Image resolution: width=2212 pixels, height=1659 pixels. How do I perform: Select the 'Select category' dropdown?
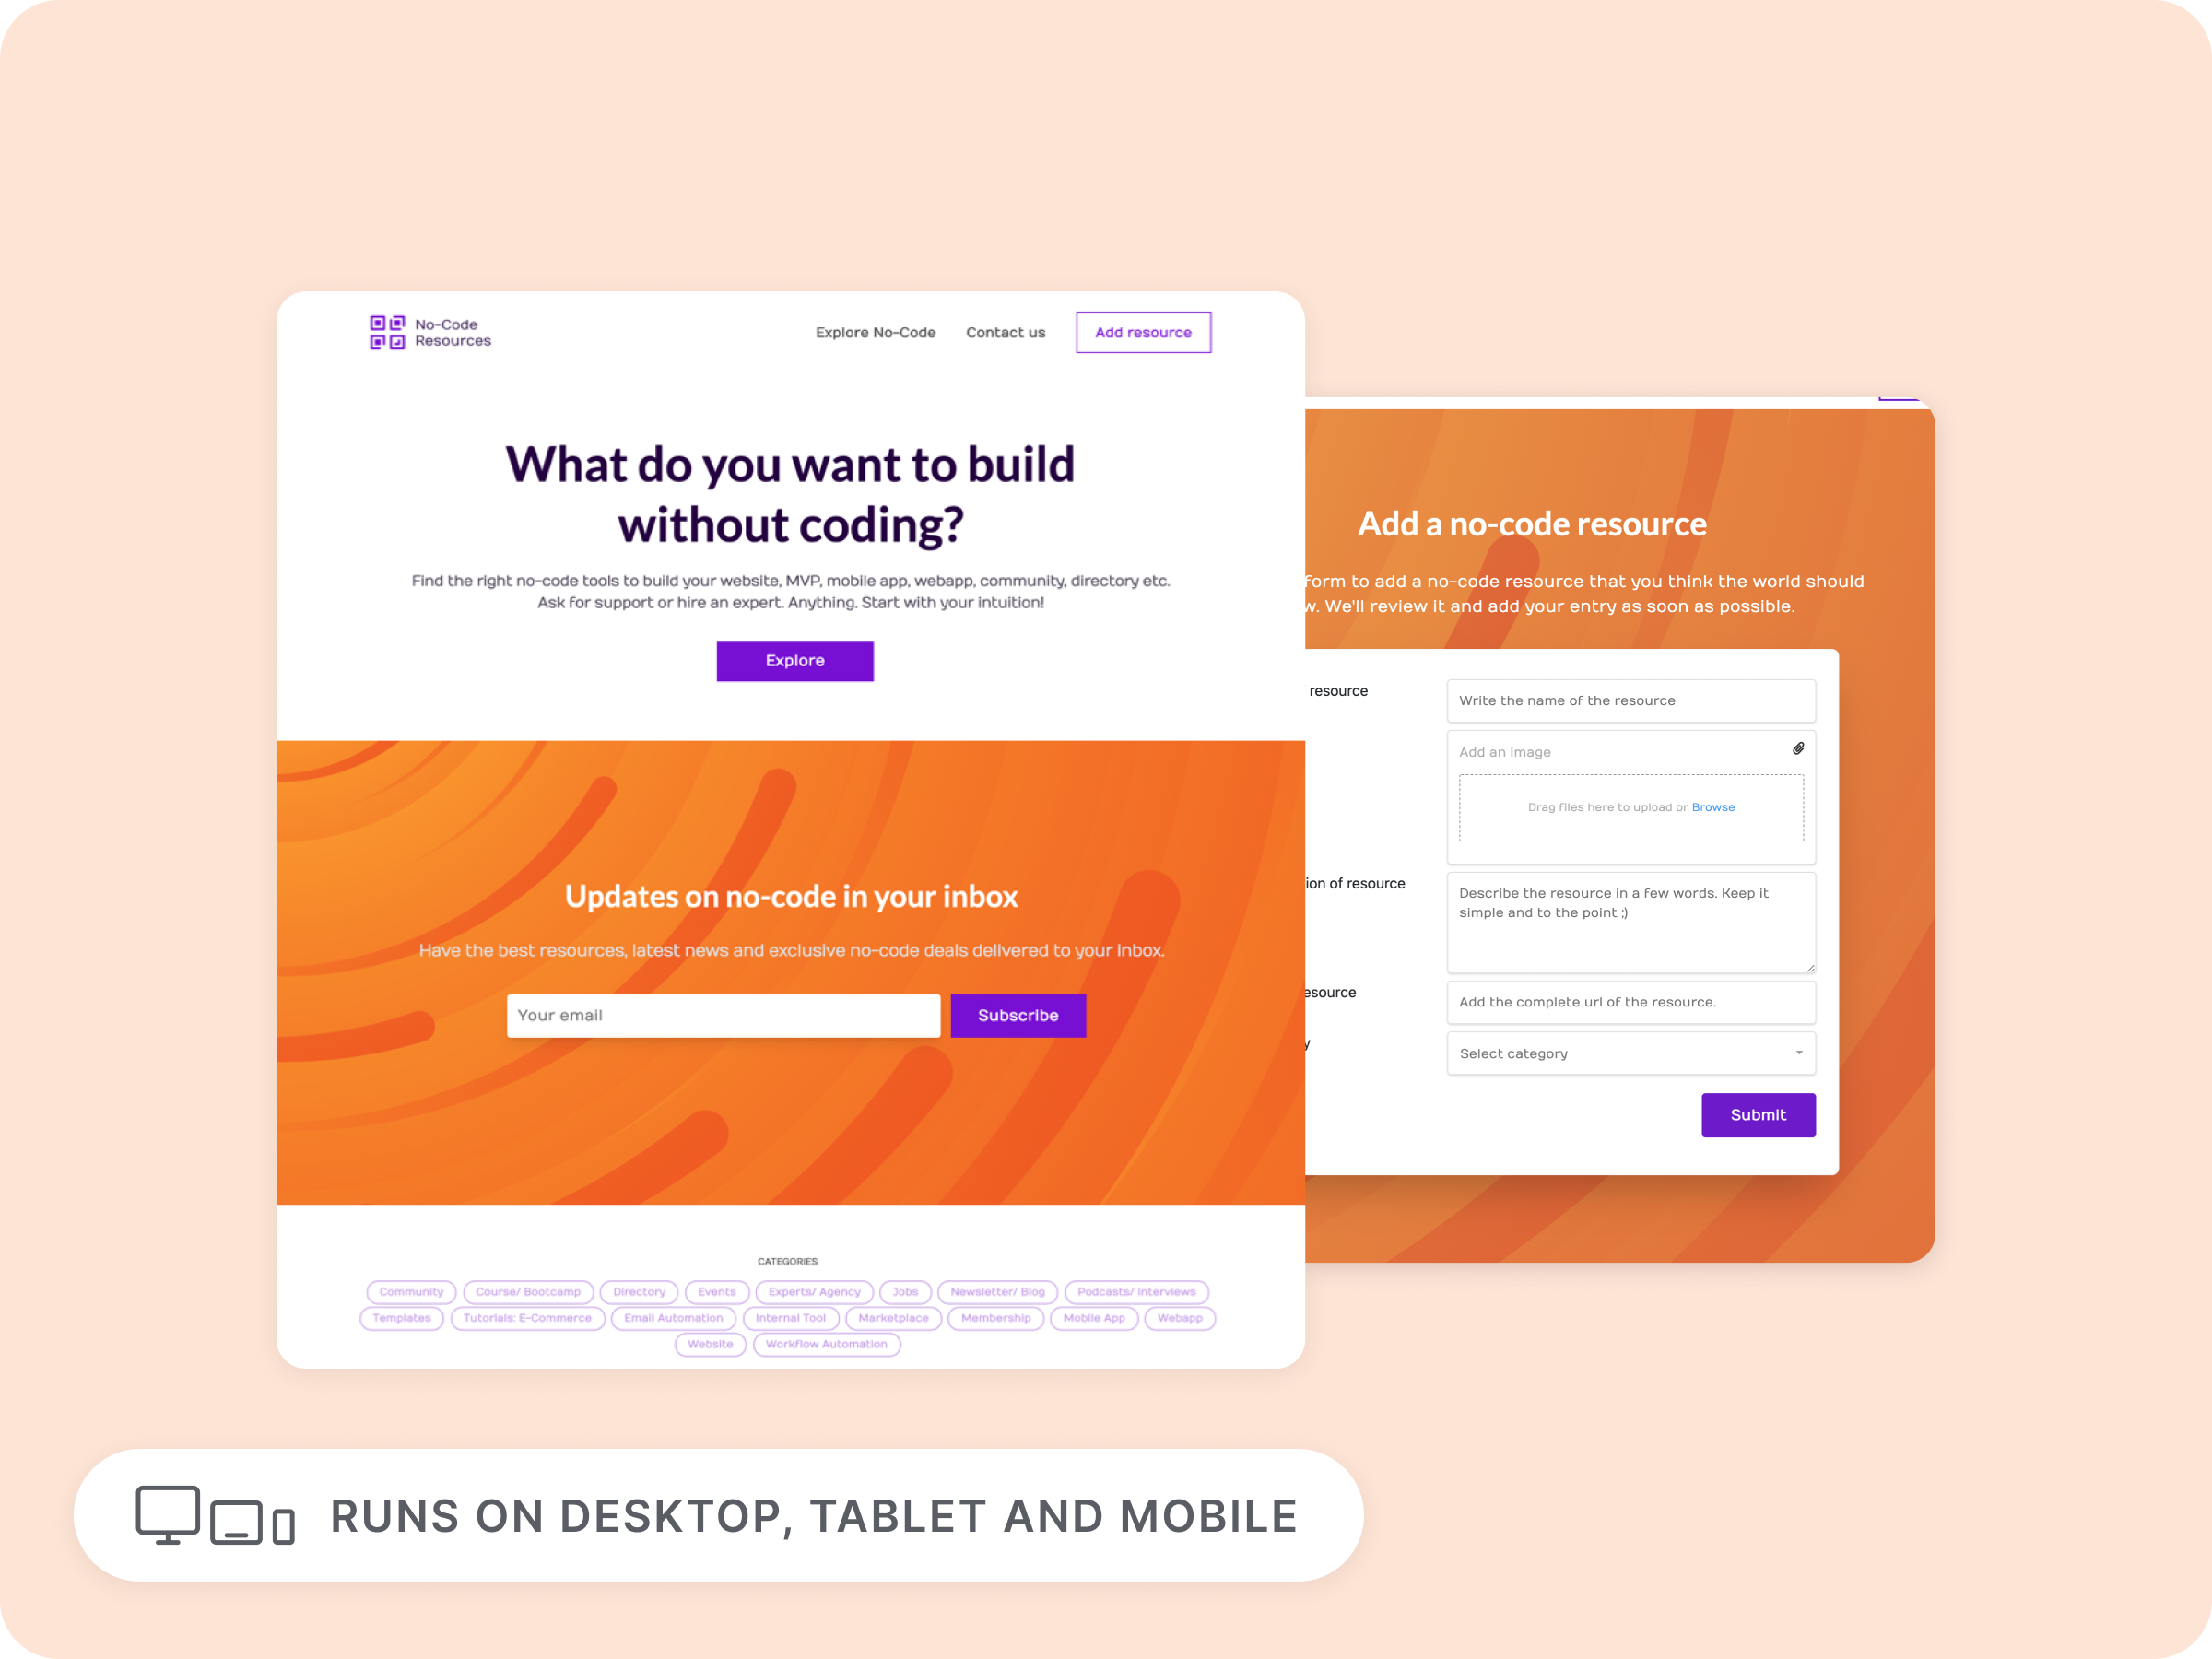[1629, 1053]
